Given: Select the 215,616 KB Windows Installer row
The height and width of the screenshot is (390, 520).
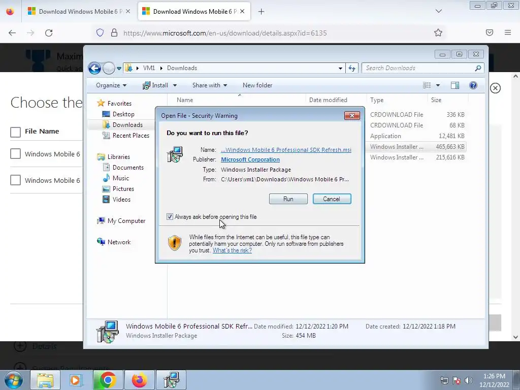Looking at the screenshot, I should (416, 157).
